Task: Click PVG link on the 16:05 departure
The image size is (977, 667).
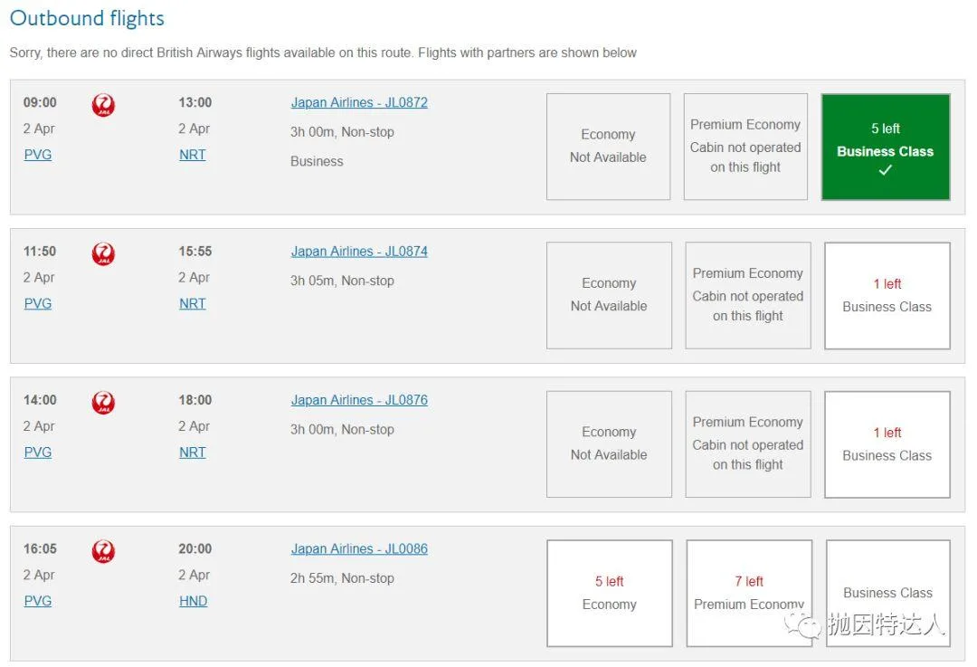Action: coord(38,601)
